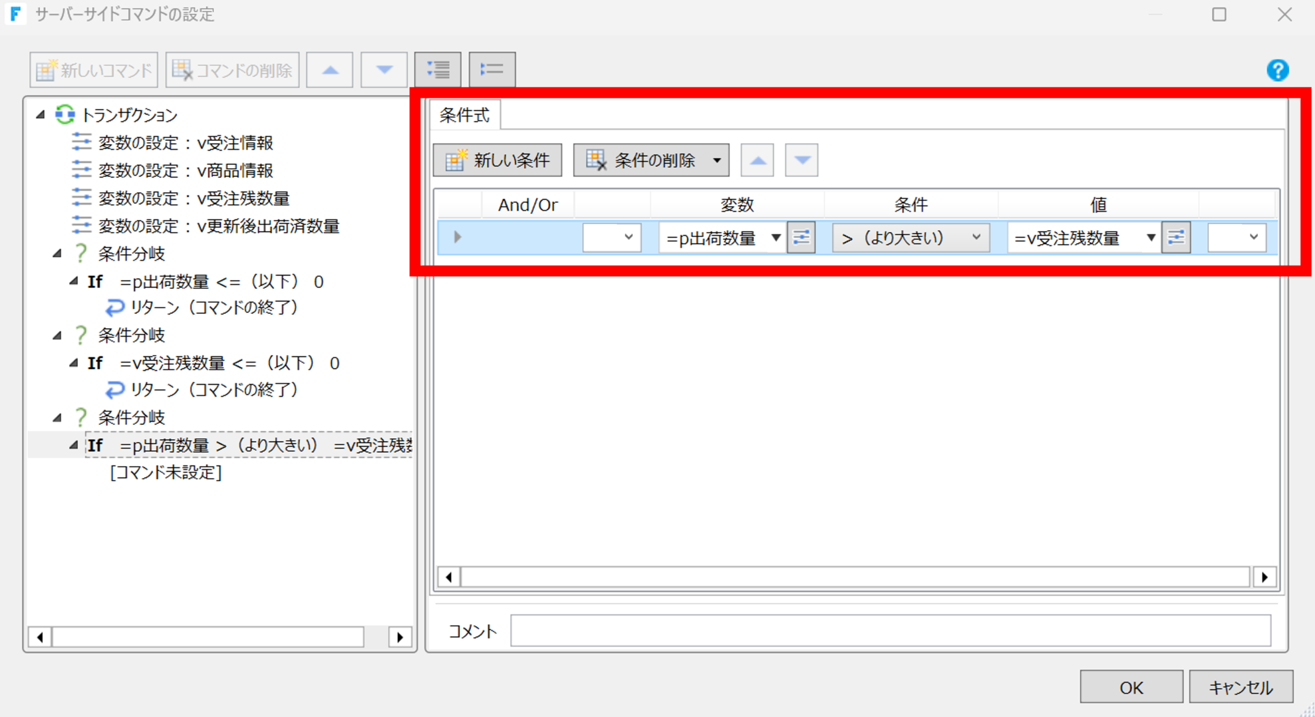Move selected condition up with arrow
Image resolution: width=1315 pixels, height=717 pixels.
(757, 160)
